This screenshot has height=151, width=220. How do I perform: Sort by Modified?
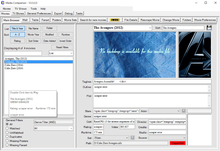[x=50, y=35]
